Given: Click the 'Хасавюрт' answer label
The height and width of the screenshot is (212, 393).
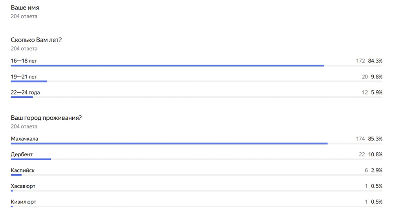Looking at the screenshot, I should coord(24,186).
